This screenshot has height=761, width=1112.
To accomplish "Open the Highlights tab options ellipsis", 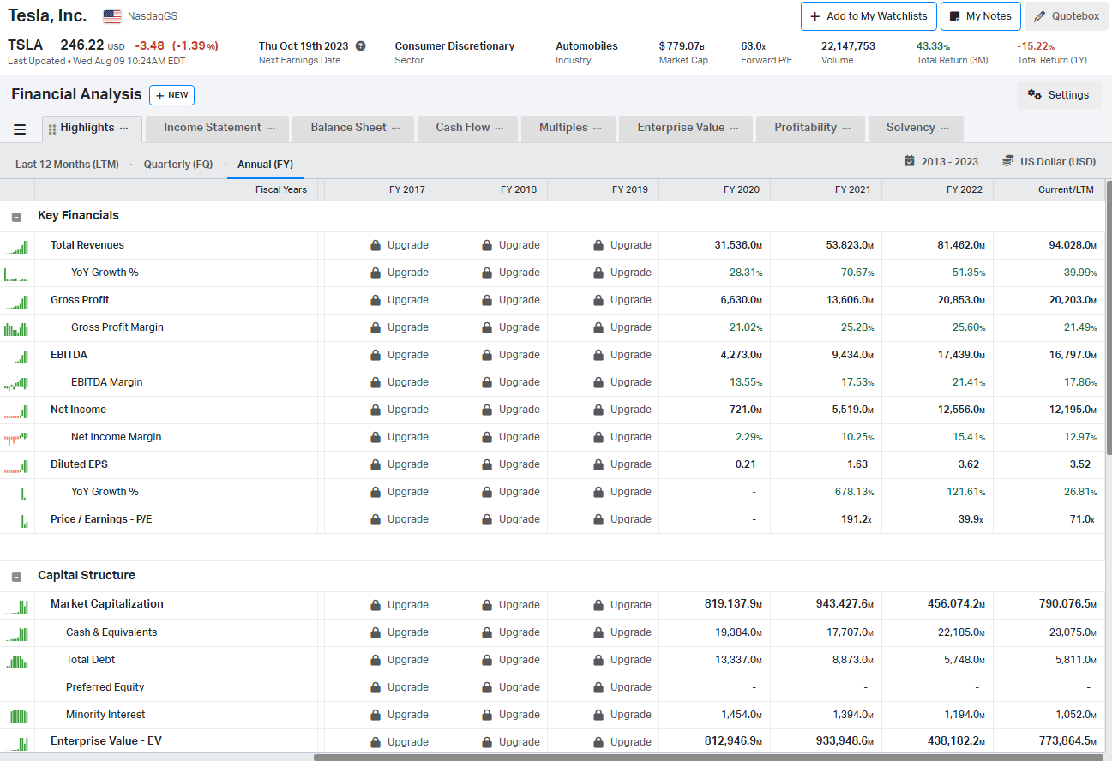I will pyautogui.click(x=124, y=128).
